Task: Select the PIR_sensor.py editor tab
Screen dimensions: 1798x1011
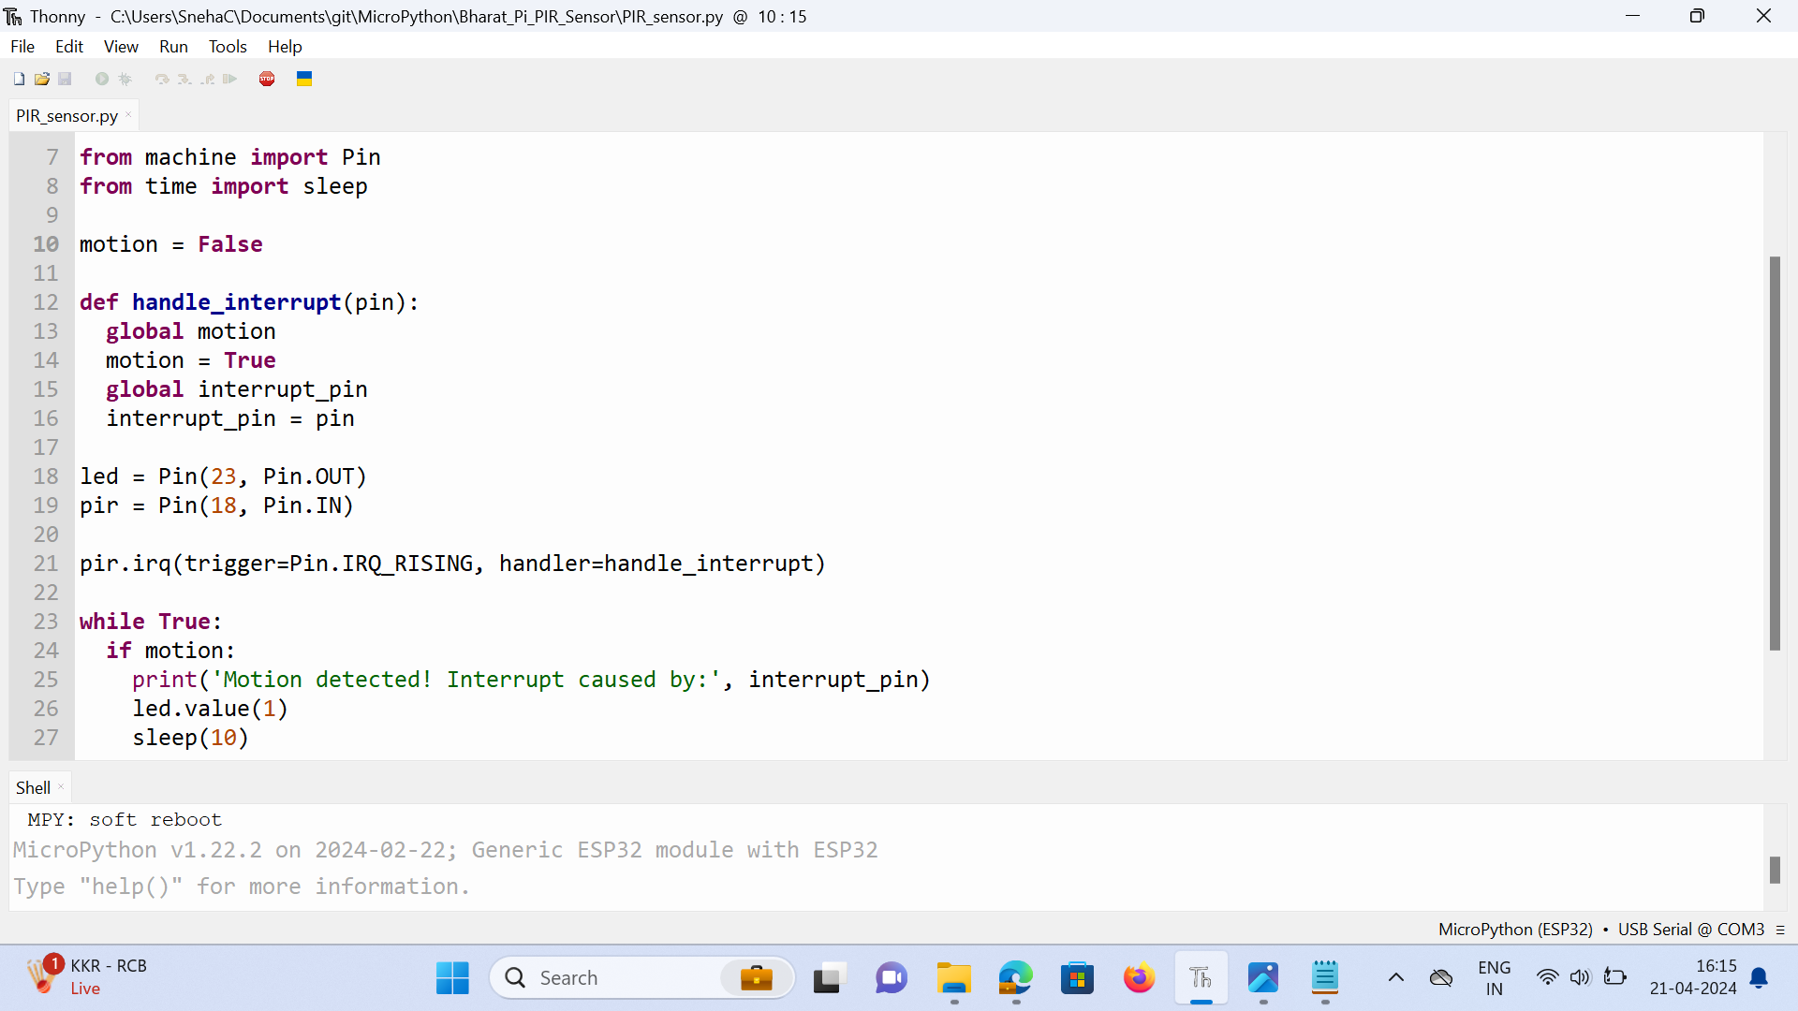Action: pos(66,116)
